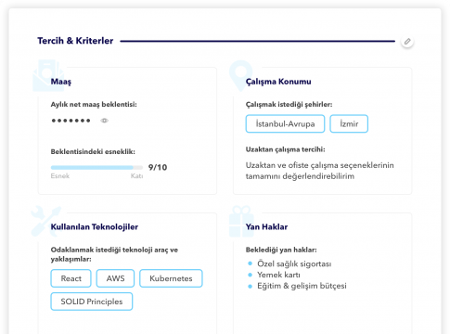Click the salary flexibility slider bar
Viewport: 450px width, 334px height.
coord(96,168)
